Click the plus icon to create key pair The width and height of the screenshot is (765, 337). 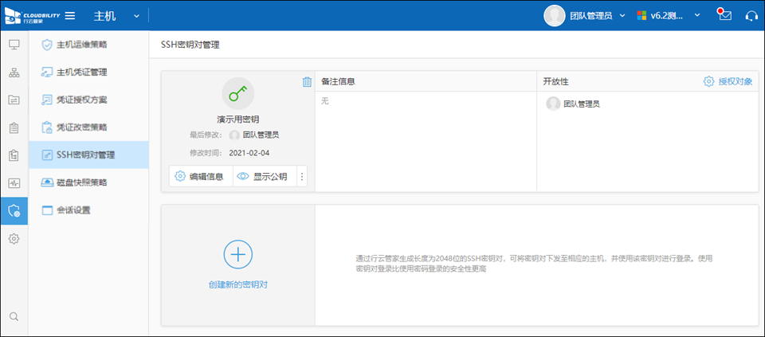[237, 253]
